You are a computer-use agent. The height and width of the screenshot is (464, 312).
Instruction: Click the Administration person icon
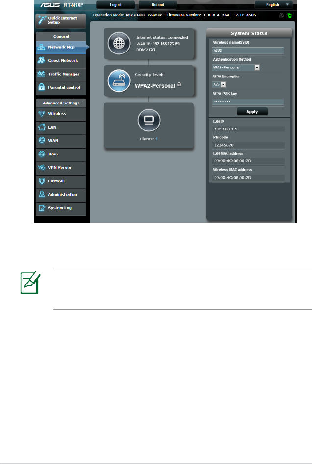tap(41, 194)
